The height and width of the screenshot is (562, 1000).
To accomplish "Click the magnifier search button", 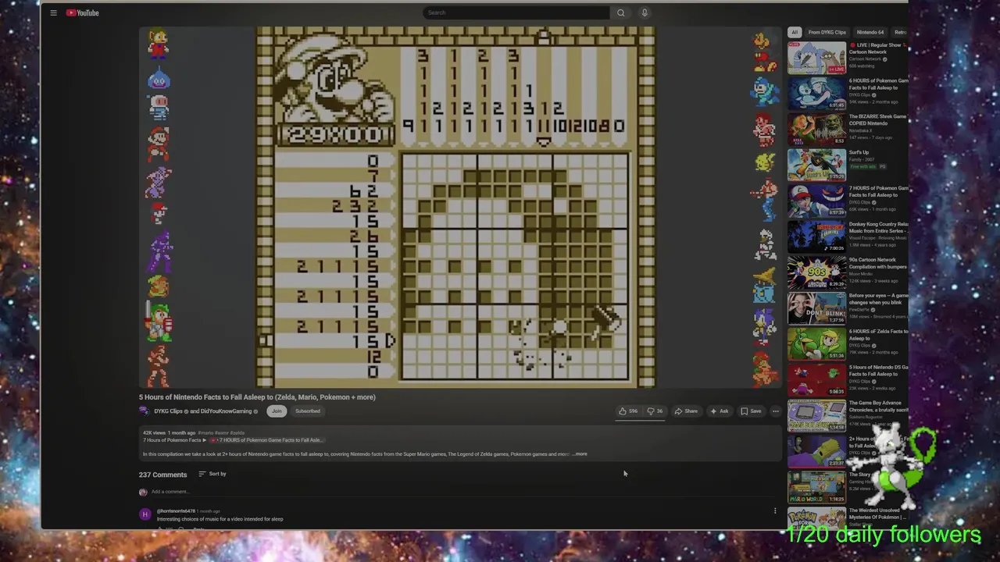I will click(621, 12).
